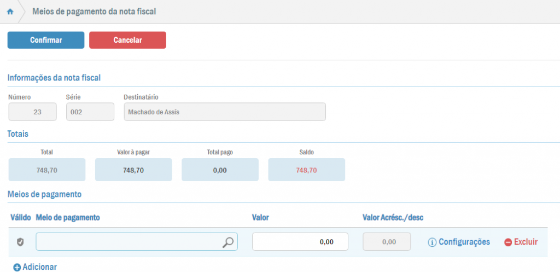Click the Série field showing 002
The width and height of the screenshot is (560, 272).
(90, 112)
